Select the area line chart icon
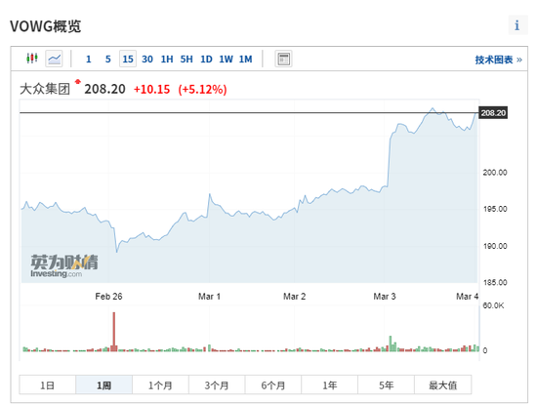The image size is (537, 404). pos(54,59)
